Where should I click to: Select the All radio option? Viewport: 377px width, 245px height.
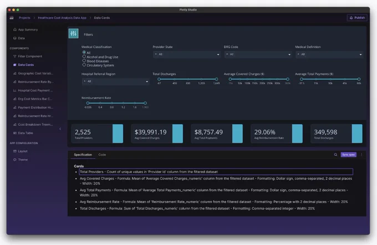coord(84,52)
